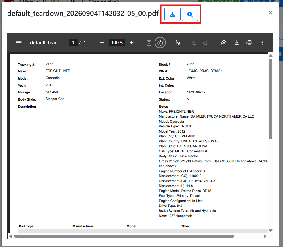
Task: Rotate the PDF counterclockwise
Action: 160,43
